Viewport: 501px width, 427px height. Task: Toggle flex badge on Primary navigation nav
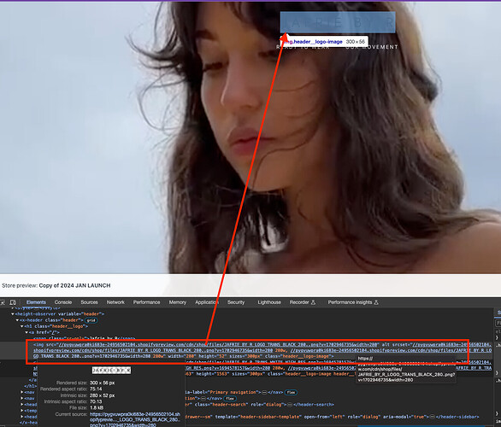pyautogui.click(x=291, y=392)
